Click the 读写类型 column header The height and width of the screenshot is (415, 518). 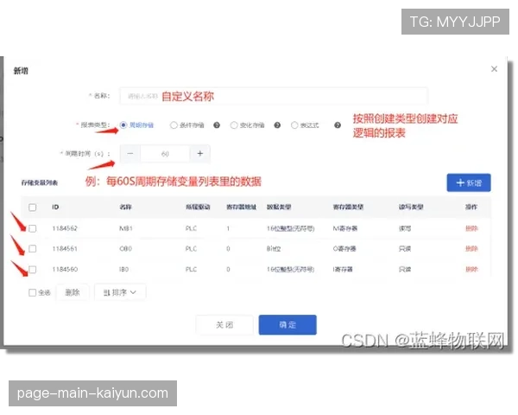coord(411,207)
